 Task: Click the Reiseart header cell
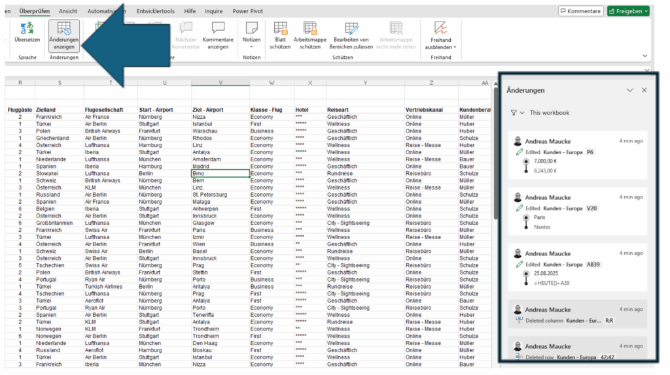[365, 110]
